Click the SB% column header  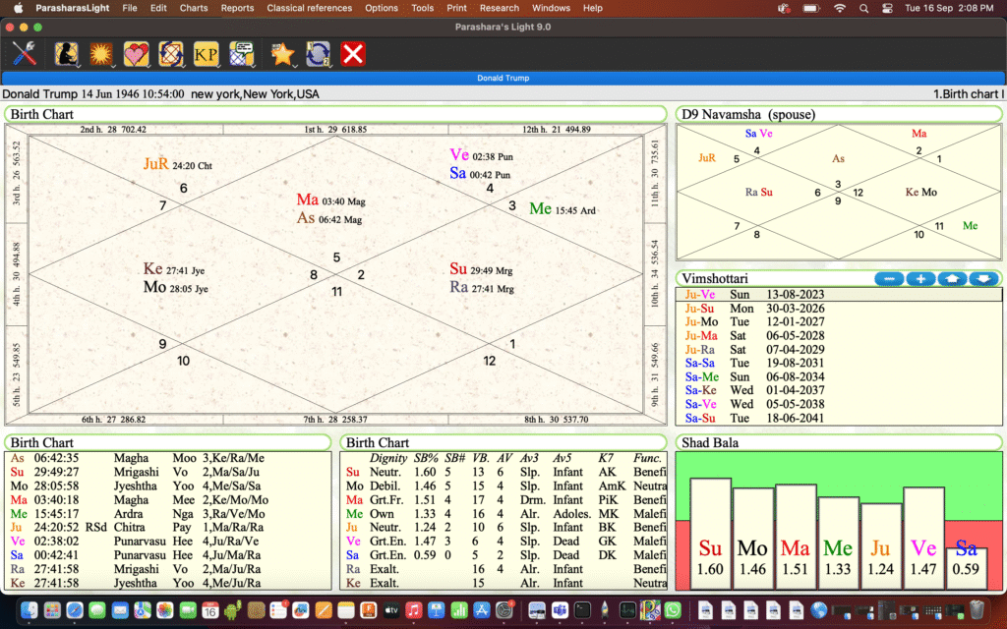[425, 458]
